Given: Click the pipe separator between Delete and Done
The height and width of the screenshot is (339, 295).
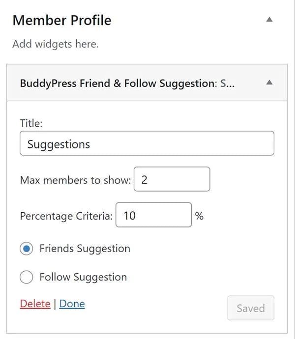Looking at the screenshot, I should (x=55, y=304).
